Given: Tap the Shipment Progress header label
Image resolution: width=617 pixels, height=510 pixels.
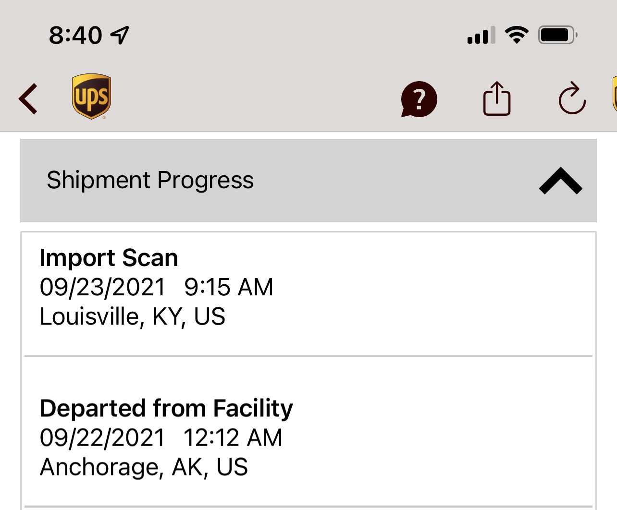Looking at the screenshot, I should tap(150, 181).
